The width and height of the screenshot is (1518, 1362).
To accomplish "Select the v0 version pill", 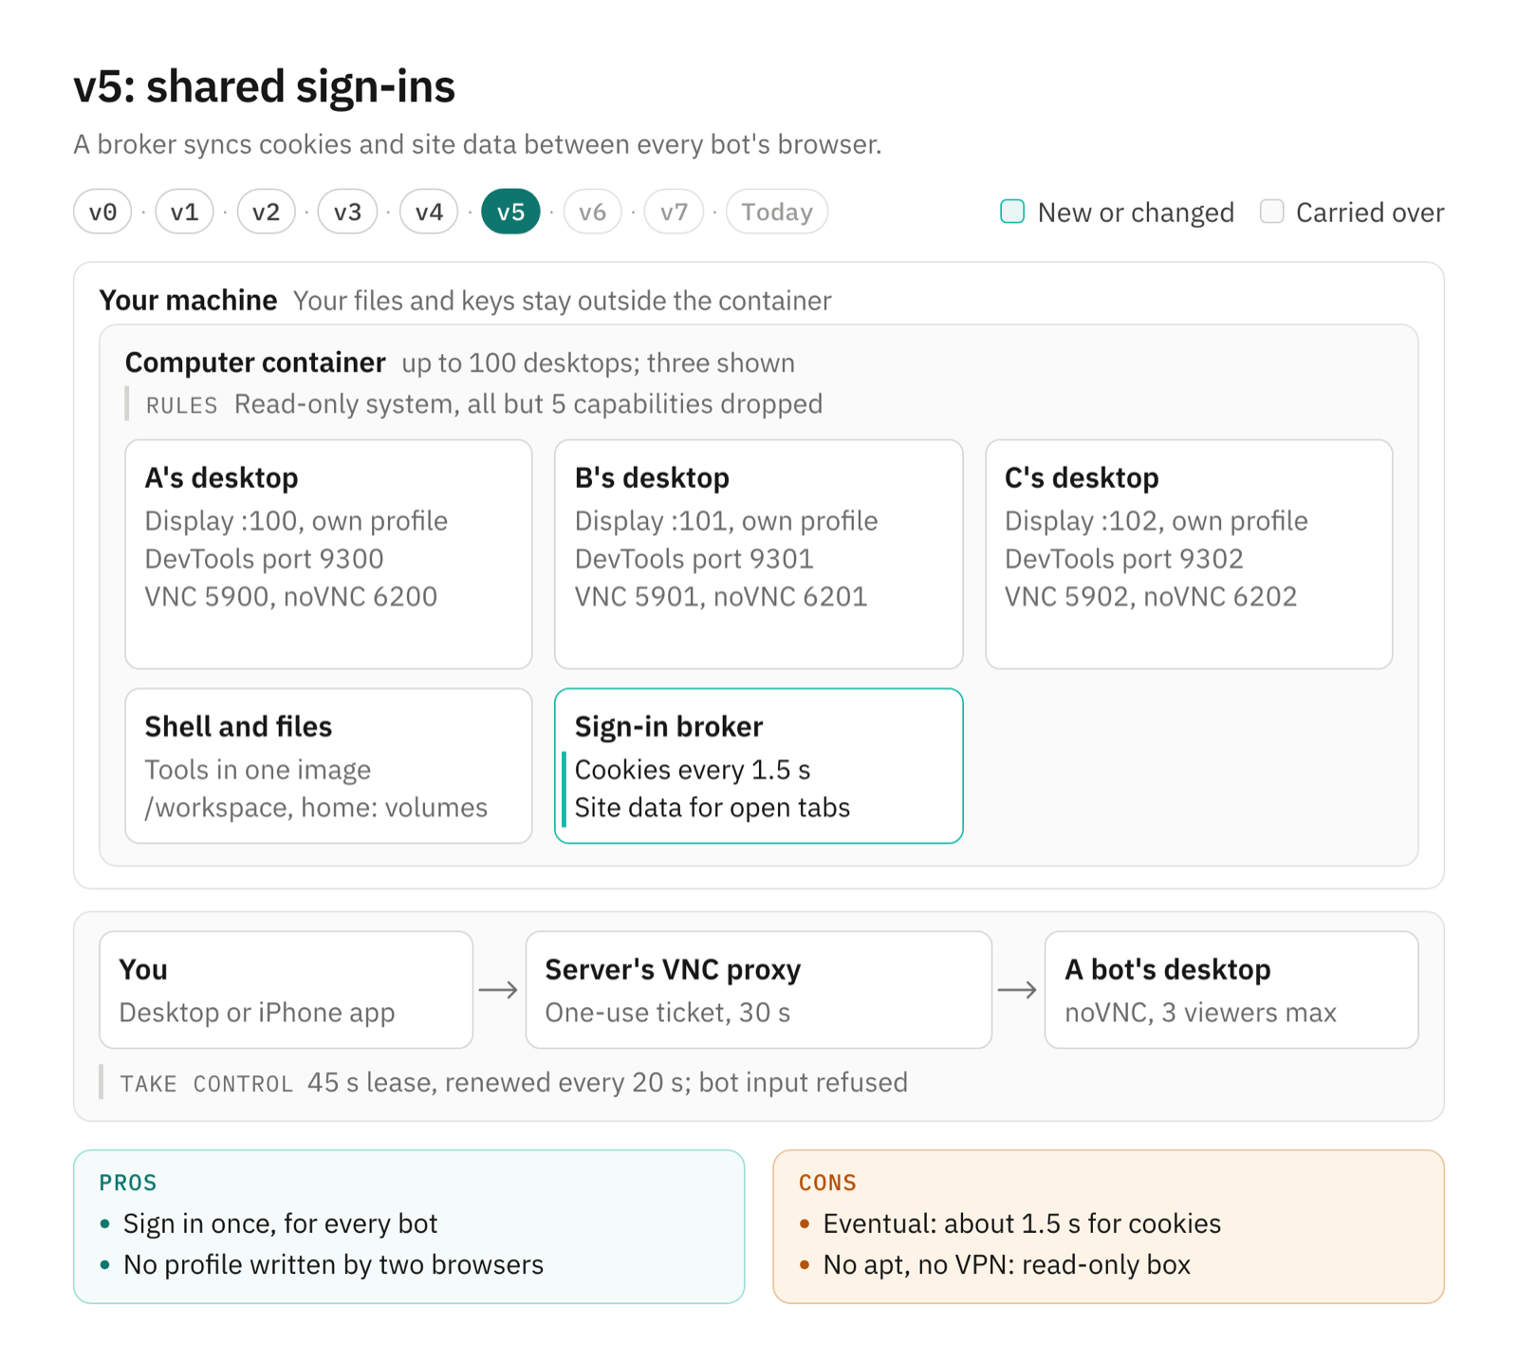I will click(x=102, y=212).
